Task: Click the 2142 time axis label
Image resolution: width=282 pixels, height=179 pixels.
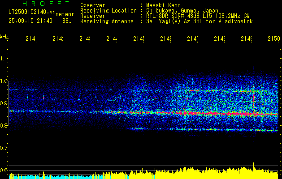Action: tap(58, 39)
